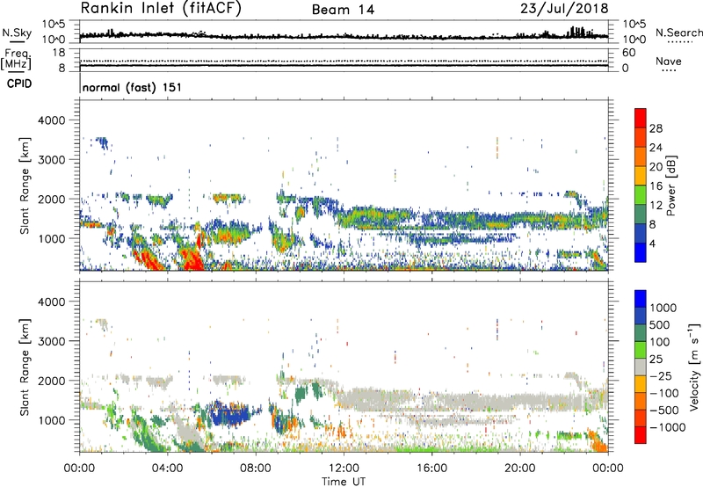Click the 'Time UT' axis label
The height and width of the screenshot is (487, 703).
(x=344, y=481)
